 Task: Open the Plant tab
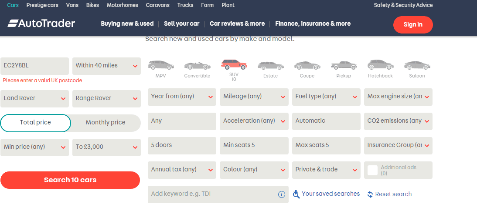(x=228, y=5)
